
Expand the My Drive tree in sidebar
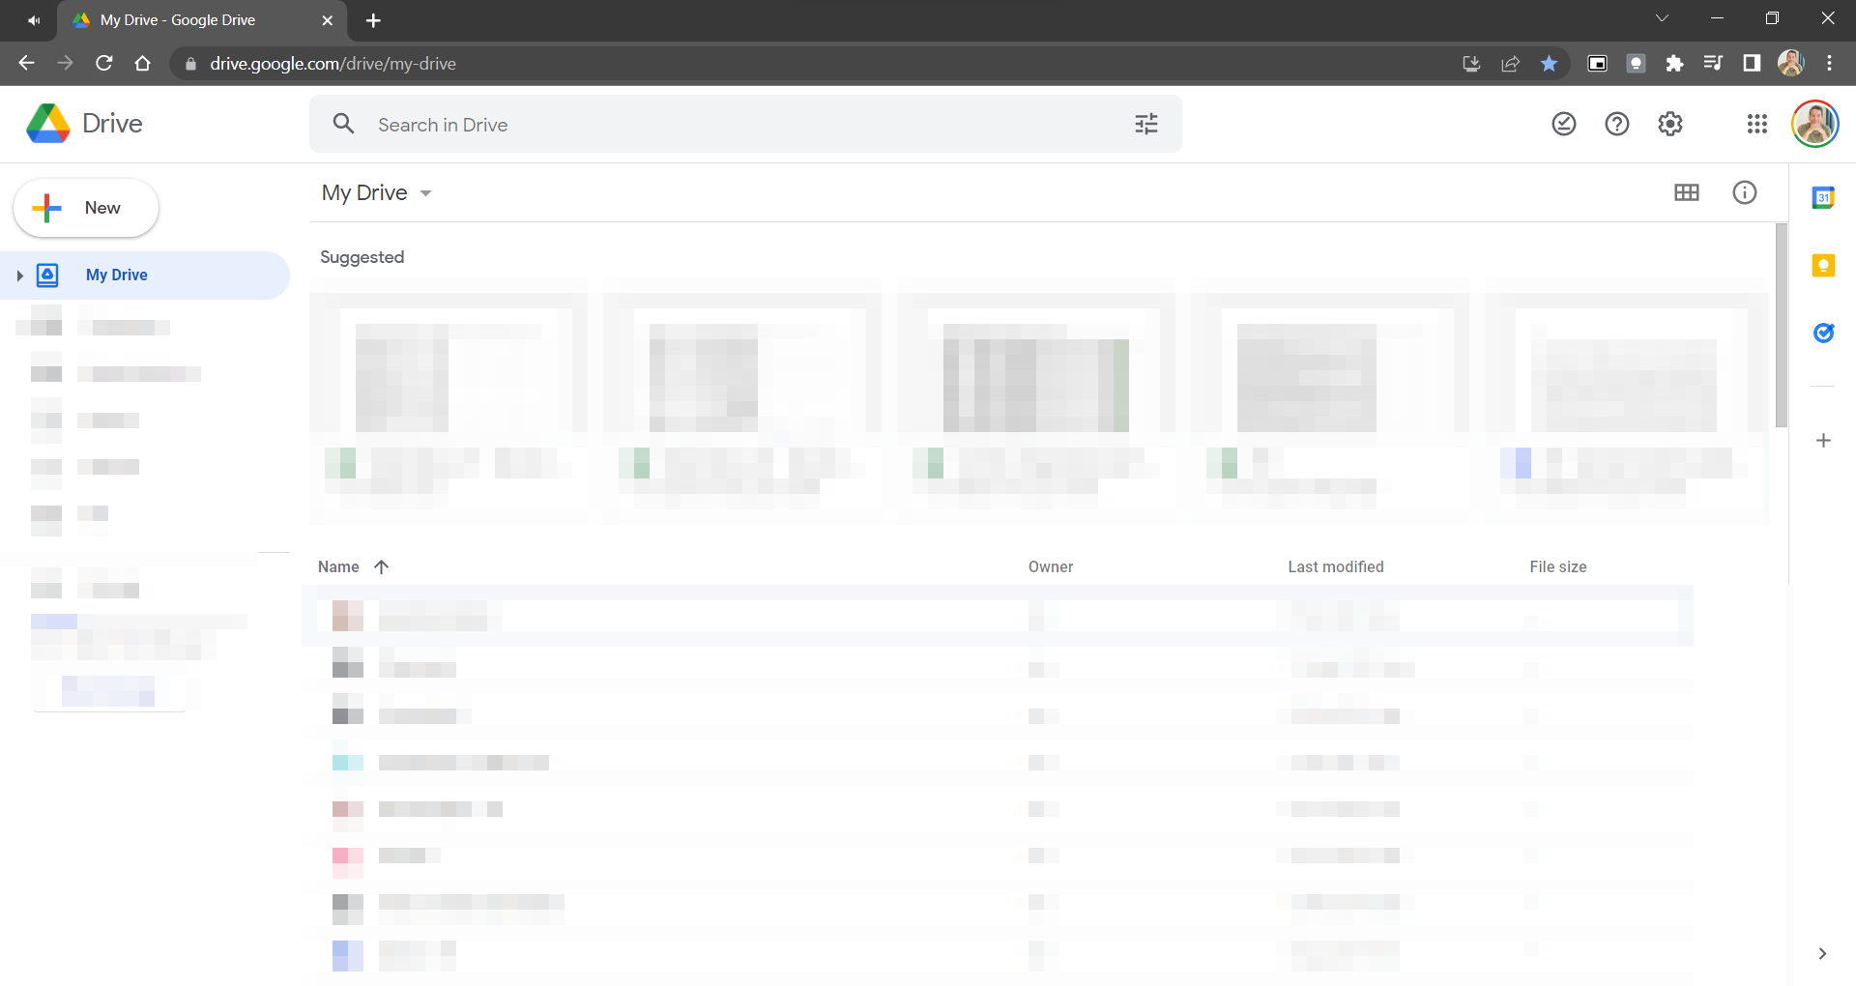[x=19, y=275]
